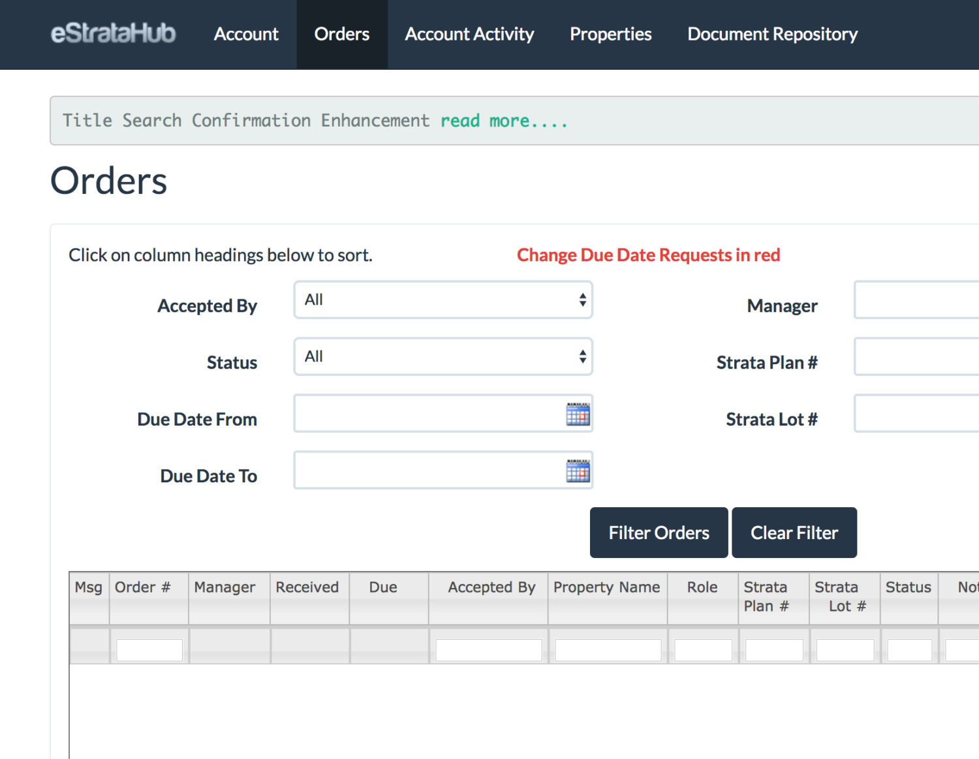Expand the Accepted By dropdown
The image size is (979, 759).
click(443, 300)
